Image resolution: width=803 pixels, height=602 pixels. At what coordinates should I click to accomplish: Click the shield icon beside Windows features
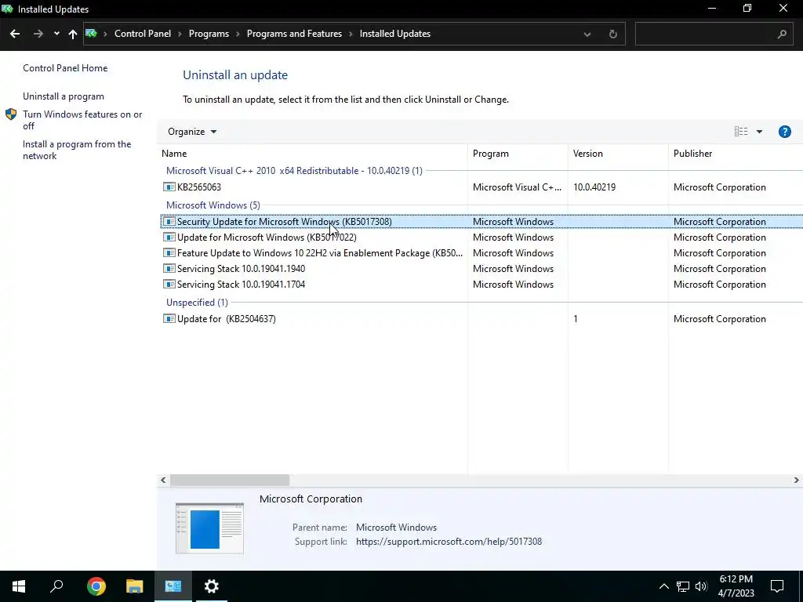11,114
